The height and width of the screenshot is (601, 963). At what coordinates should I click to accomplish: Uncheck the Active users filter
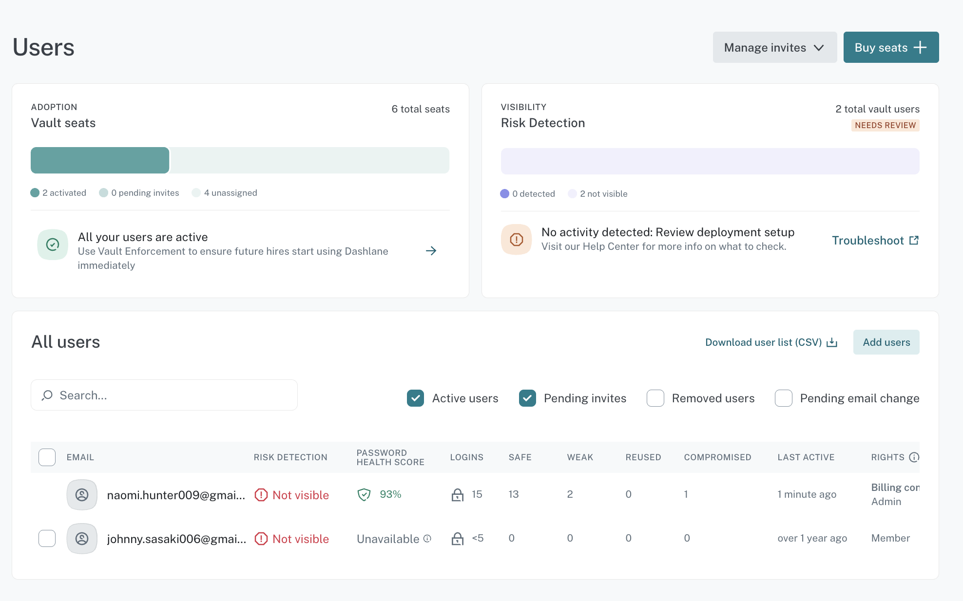click(x=415, y=398)
